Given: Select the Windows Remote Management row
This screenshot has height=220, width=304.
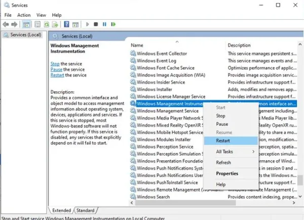Looking at the screenshot, I should coord(213,190).
